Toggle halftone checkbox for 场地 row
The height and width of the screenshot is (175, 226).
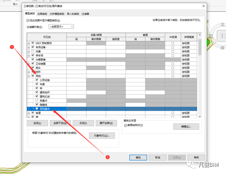coord(173,76)
